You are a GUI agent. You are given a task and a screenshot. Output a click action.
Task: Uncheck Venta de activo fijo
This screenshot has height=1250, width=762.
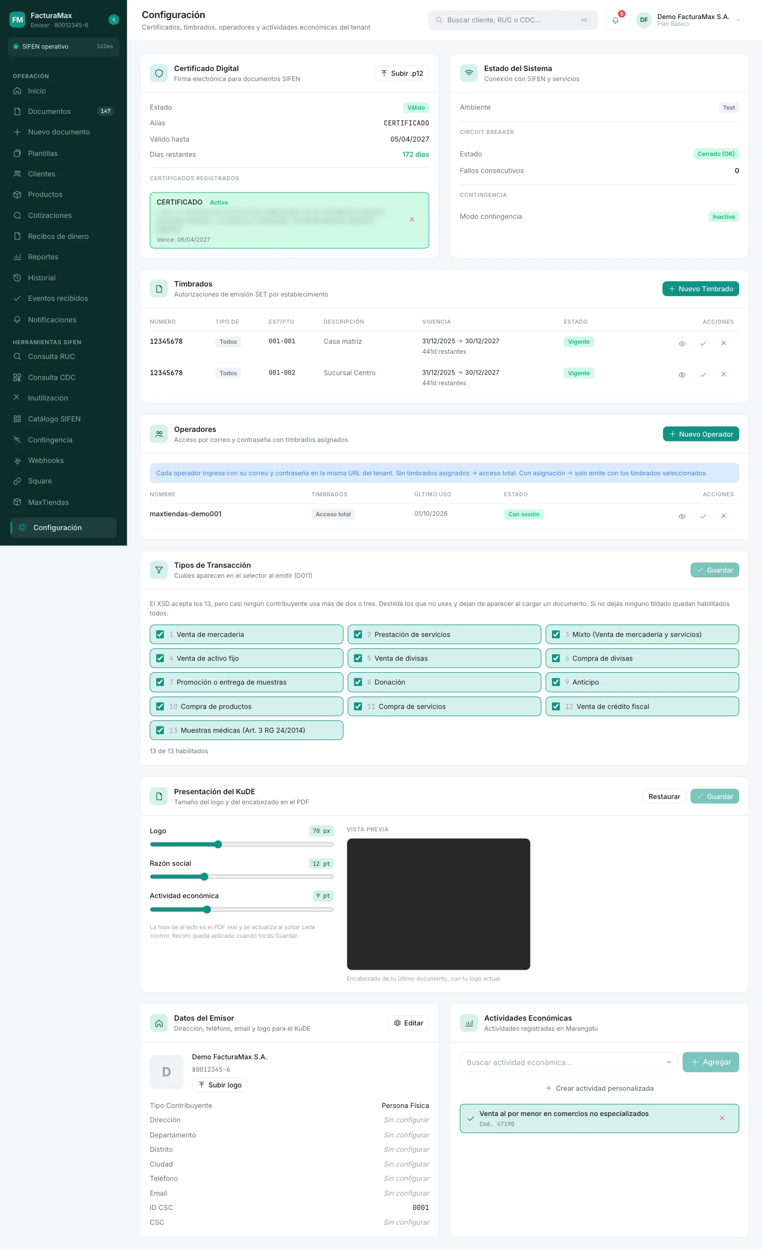click(x=160, y=658)
